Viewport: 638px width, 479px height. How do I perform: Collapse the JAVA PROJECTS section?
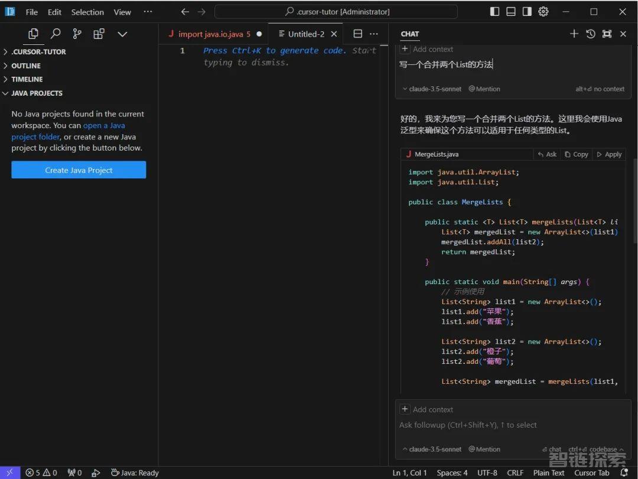79,93
